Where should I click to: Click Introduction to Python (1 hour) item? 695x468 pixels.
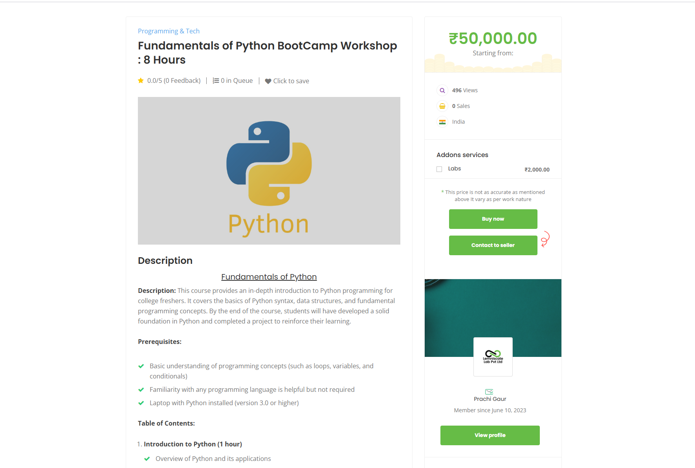(x=193, y=444)
